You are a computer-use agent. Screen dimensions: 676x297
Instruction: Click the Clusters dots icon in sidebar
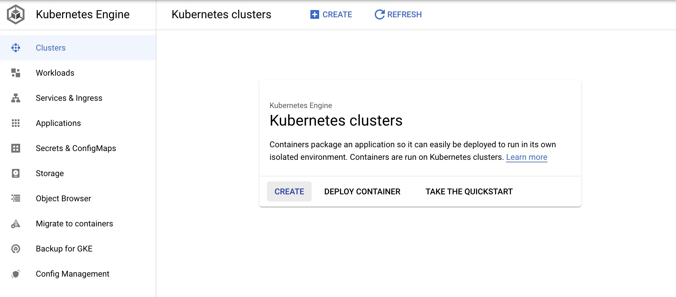click(x=16, y=48)
